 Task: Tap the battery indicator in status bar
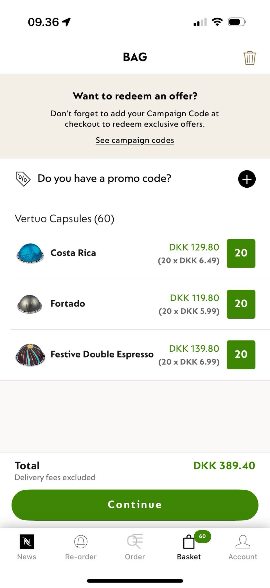(x=237, y=22)
